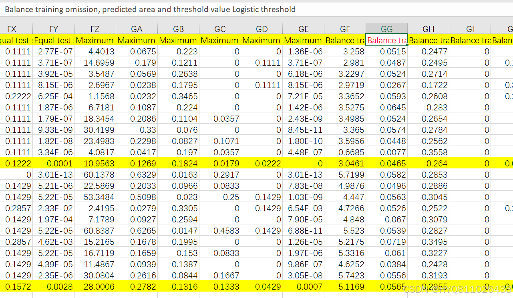Click cell with value 0.0675

coord(137,52)
